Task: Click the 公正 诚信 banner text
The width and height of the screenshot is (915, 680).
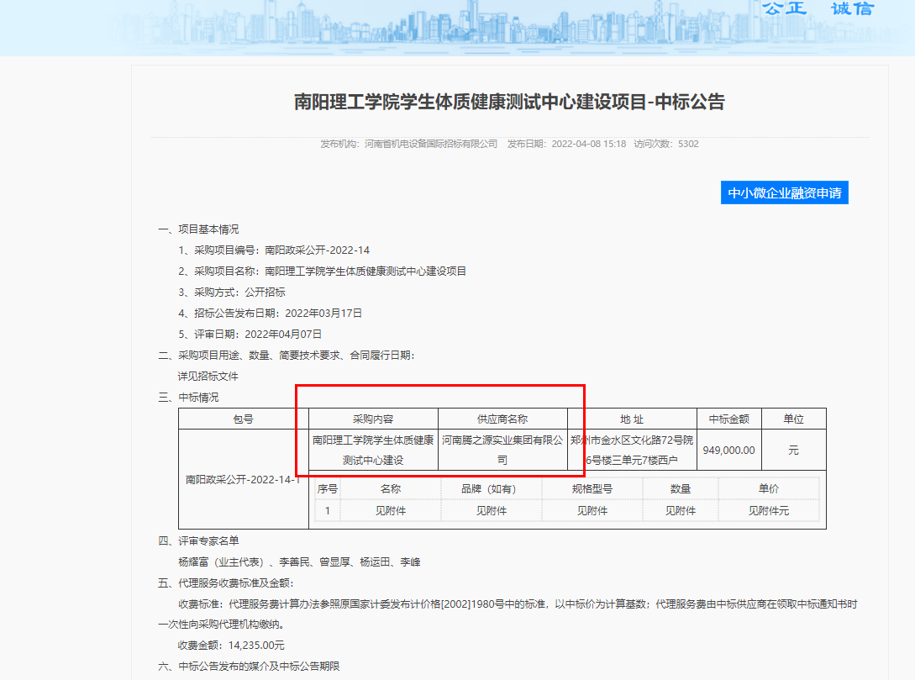Action: 818,8
